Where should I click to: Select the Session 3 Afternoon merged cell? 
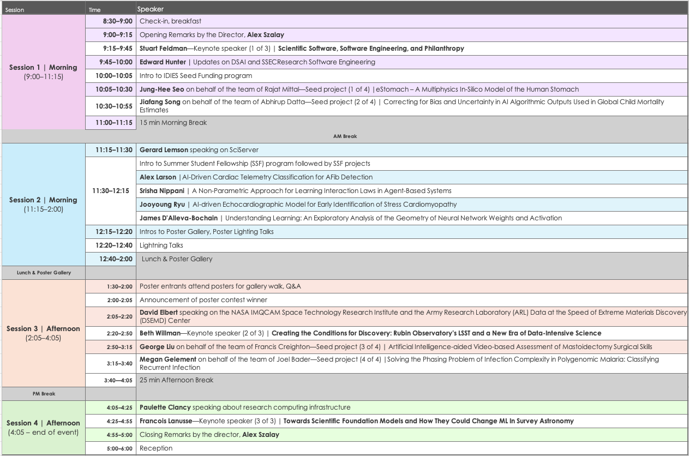click(x=44, y=333)
